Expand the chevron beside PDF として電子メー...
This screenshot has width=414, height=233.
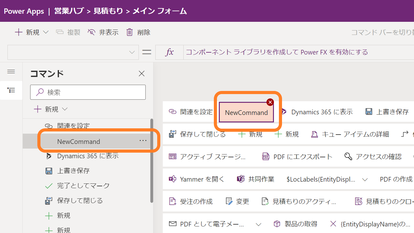259,224
